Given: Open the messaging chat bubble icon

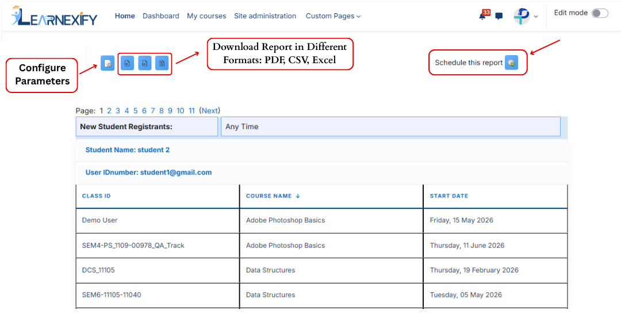Looking at the screenshot, I should [x=499, y=16].
